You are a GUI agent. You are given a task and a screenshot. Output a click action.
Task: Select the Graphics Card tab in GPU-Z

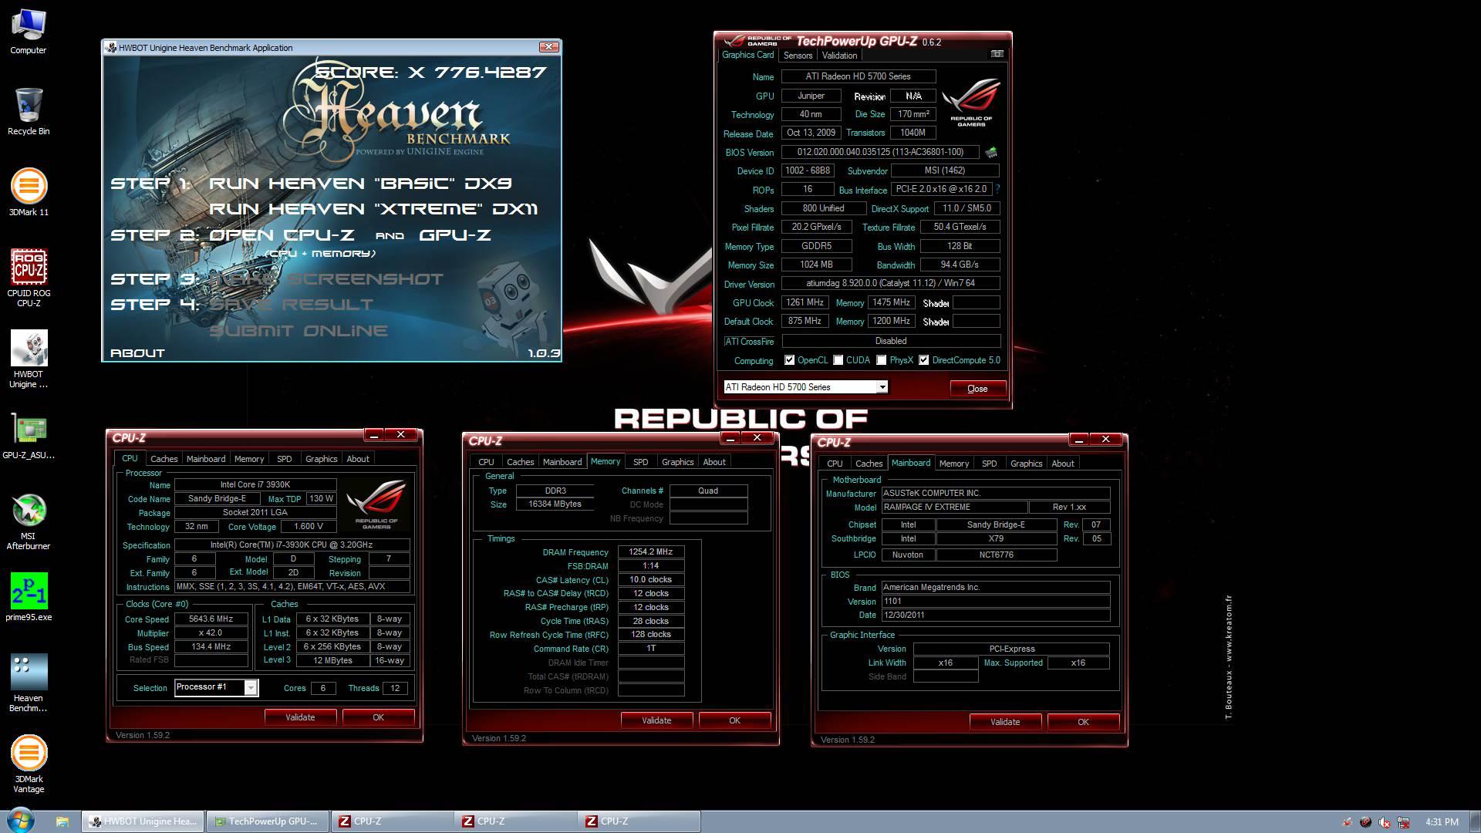point(747,55)
